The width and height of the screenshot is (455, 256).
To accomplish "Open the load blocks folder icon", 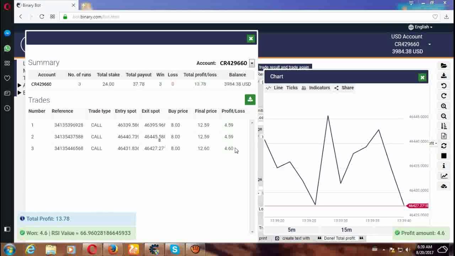I will pos(444,65).
